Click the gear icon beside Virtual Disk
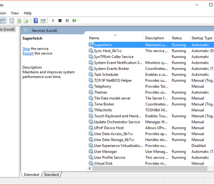This screenshot has height=185, width=214. click(x=91, y=163)
